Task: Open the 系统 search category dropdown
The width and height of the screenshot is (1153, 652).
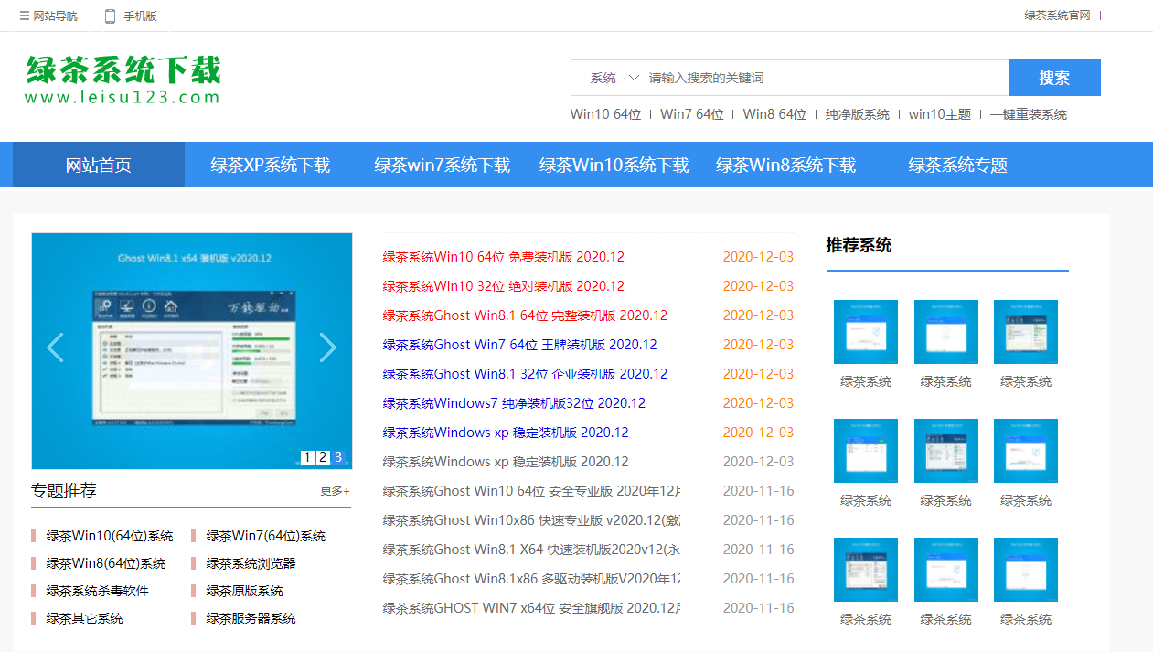Action: [x=614, y=79]
